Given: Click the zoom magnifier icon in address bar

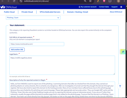Looking at the screenshot, I should [85, 1].
